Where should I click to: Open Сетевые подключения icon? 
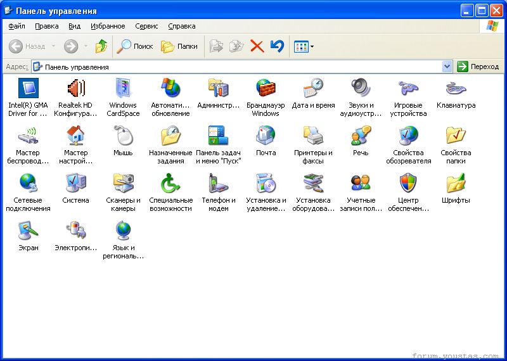(x=28, y=183)
